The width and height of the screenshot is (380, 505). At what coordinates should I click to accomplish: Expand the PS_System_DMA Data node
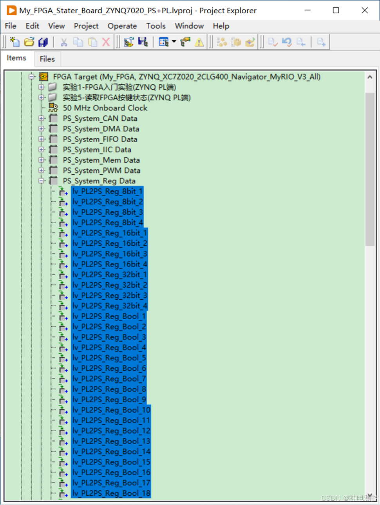click(42, 129)
